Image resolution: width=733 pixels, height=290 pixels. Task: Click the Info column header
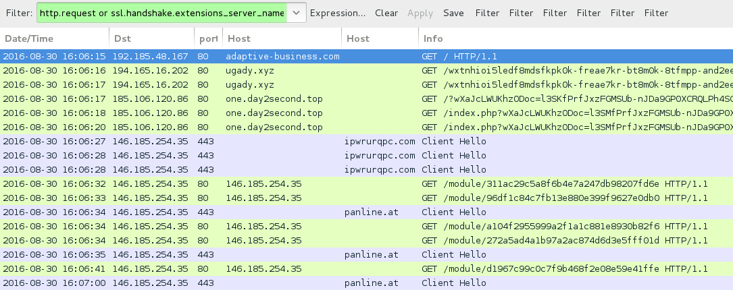tap(432, 38)
